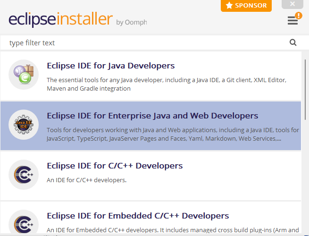This screenshot has height=236, width=309.
Task: Click the C/C++ Developers package icon
Action: [24, 175]
